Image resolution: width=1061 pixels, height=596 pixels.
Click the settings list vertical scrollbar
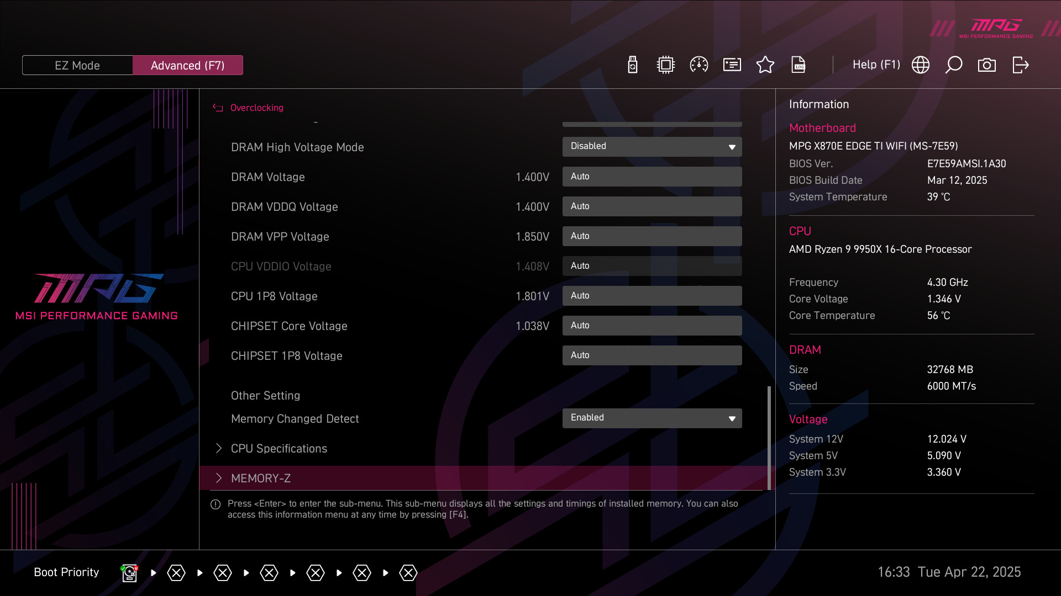769,438
